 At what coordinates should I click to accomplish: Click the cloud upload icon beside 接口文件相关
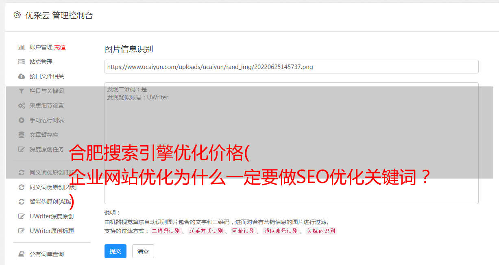(22, 76)
